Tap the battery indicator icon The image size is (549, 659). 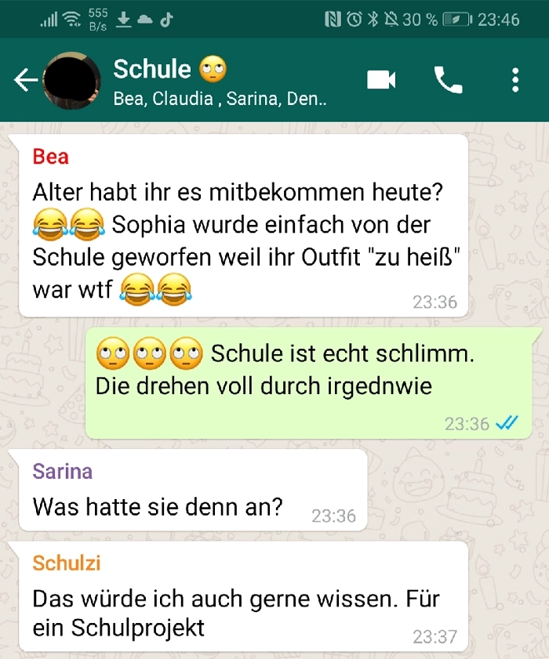pyautogui.click(x=457, y=20)
